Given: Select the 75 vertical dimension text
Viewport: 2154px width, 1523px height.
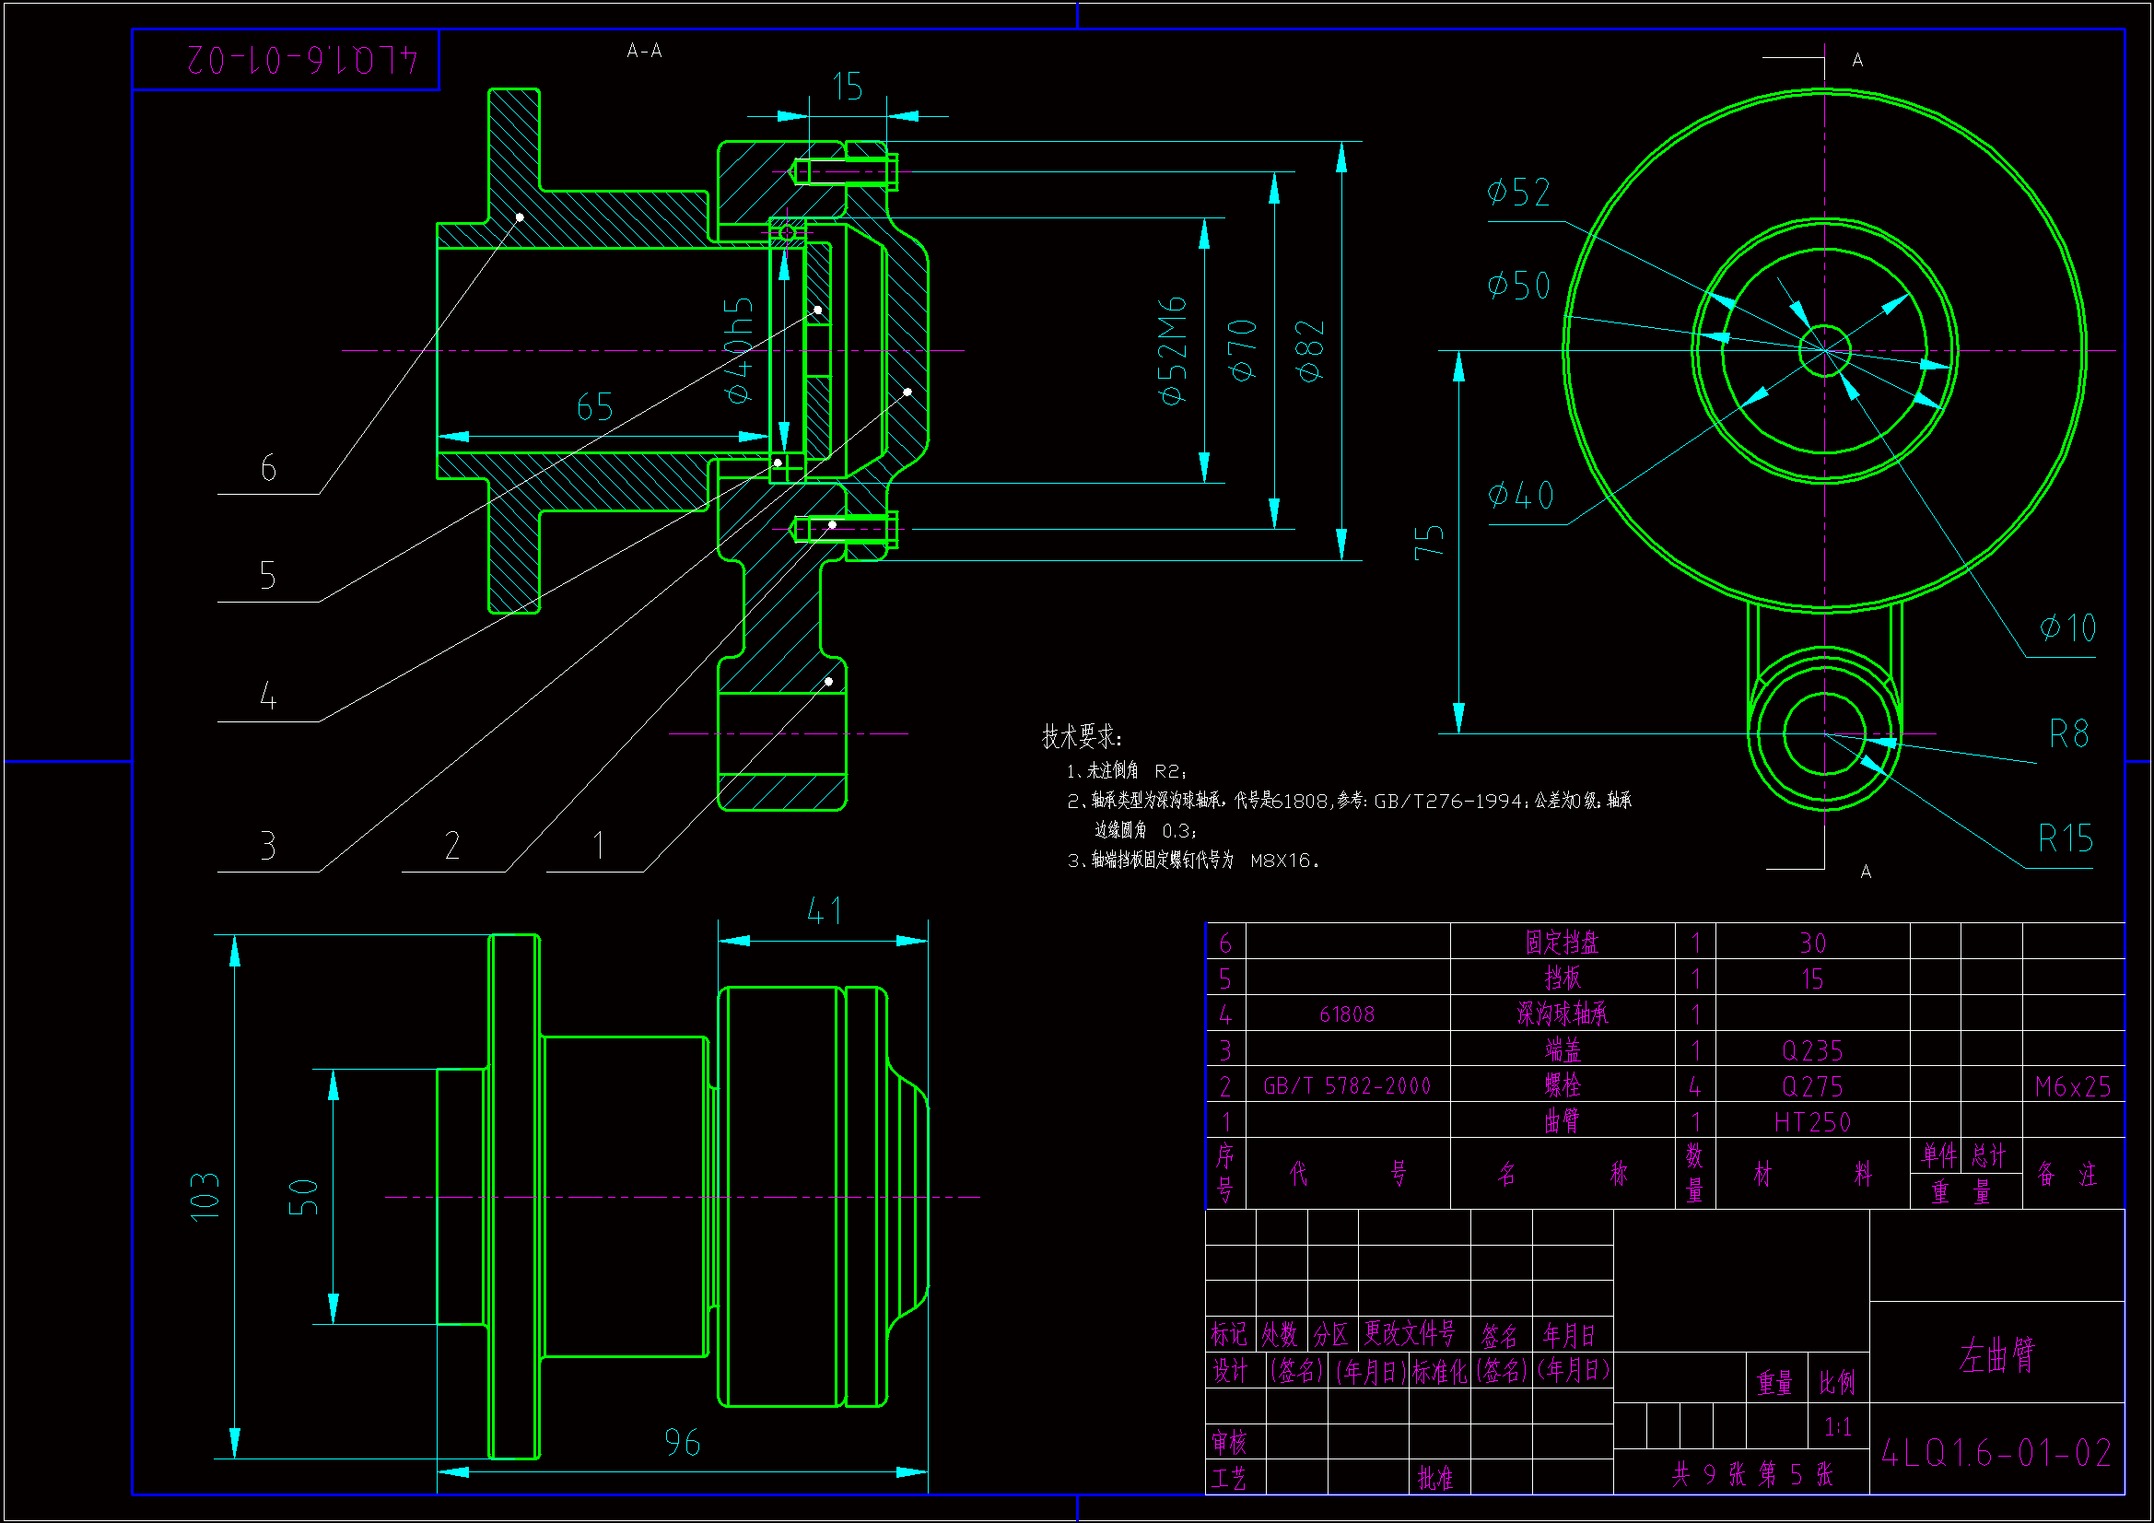Looking at the screenshot, I should click(1428, 543).
